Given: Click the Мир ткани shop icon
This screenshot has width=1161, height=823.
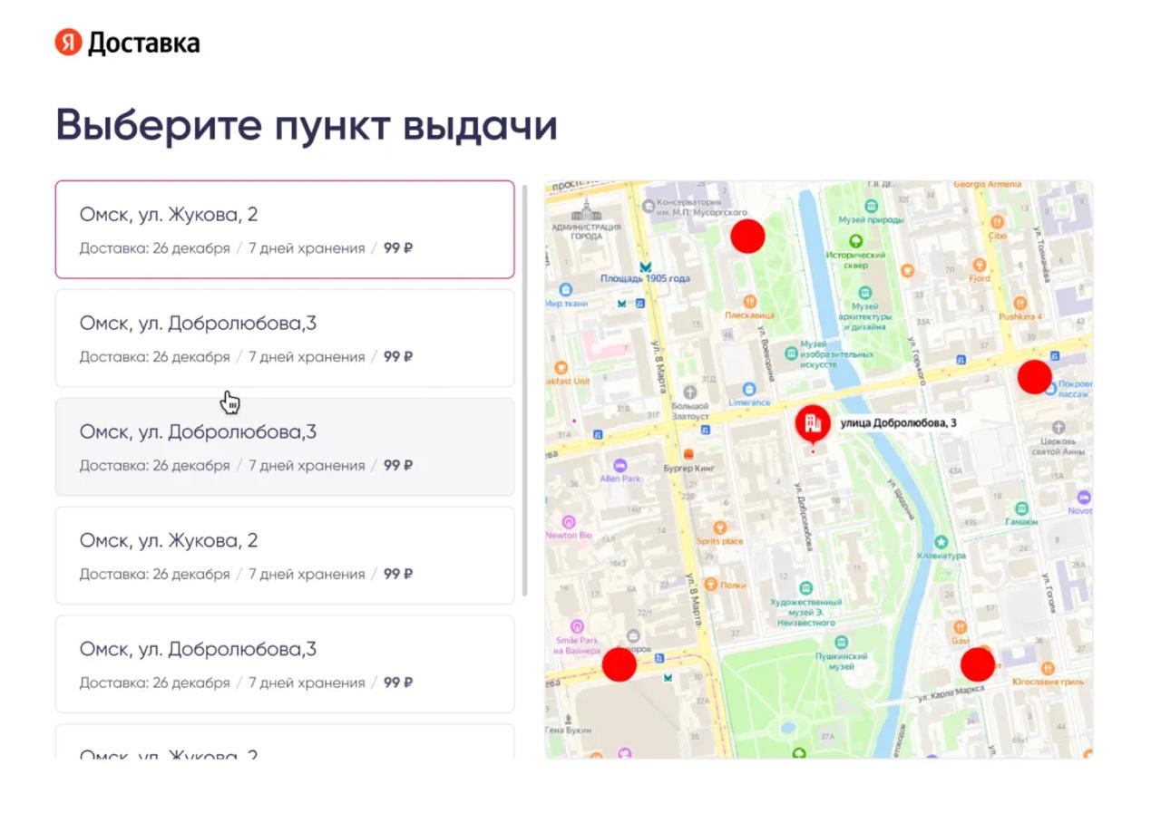Looking at the screenshot, I should [x=566, y=290].
